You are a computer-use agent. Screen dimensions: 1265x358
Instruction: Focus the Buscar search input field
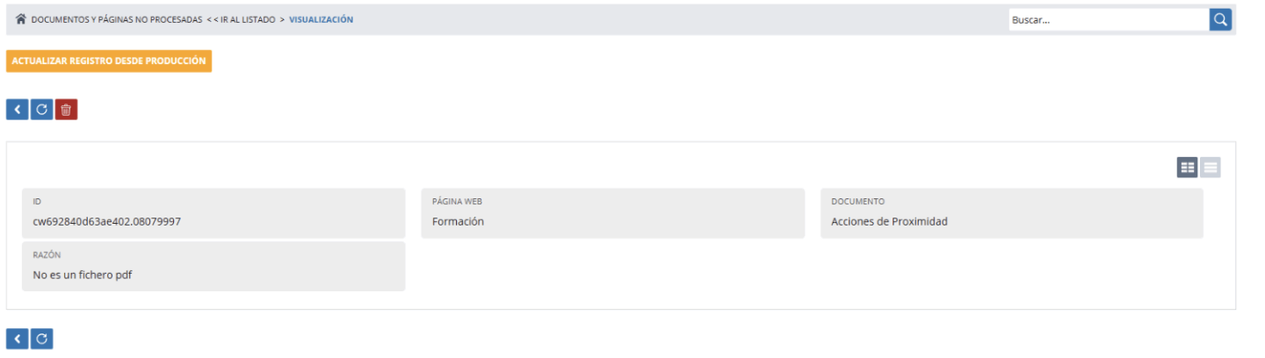click(1109, 19)
